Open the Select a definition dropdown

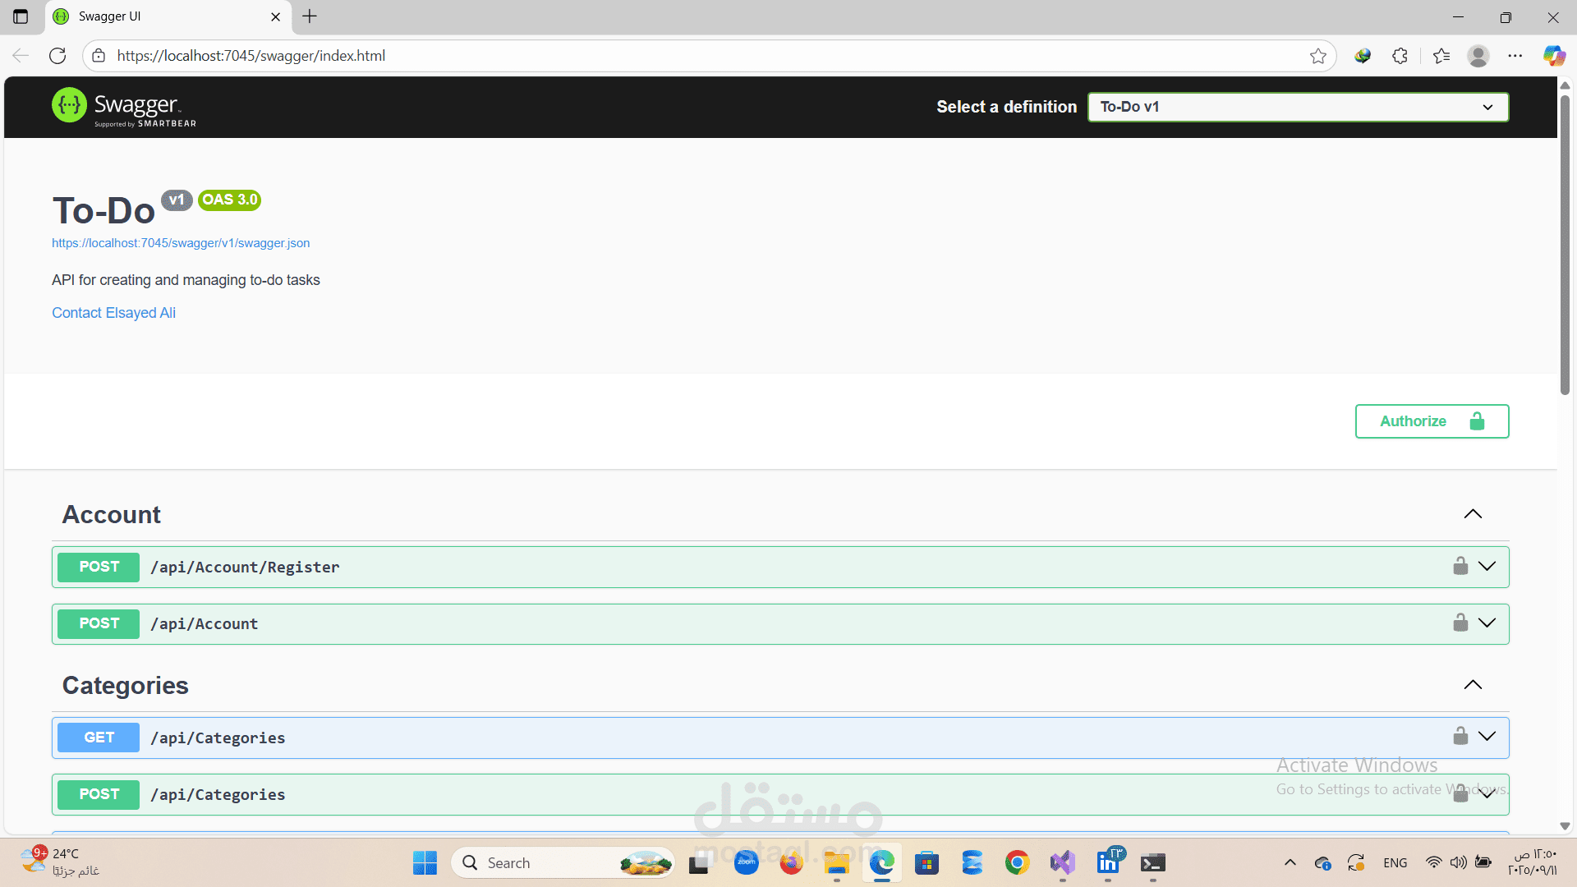point(1298,107)
